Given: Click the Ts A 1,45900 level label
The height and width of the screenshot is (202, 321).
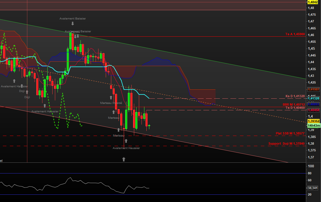Looking at the screenshot, I should pyautogui.click(x=295, y=34).
